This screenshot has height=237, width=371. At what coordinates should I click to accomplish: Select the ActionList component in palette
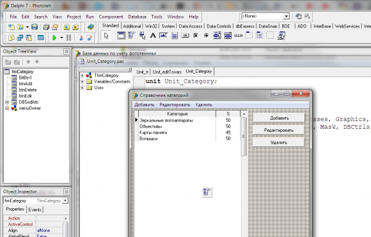tap(281, 36)
